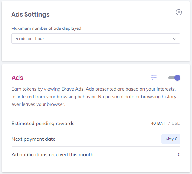Open the ads settings sliders icon

154,78
